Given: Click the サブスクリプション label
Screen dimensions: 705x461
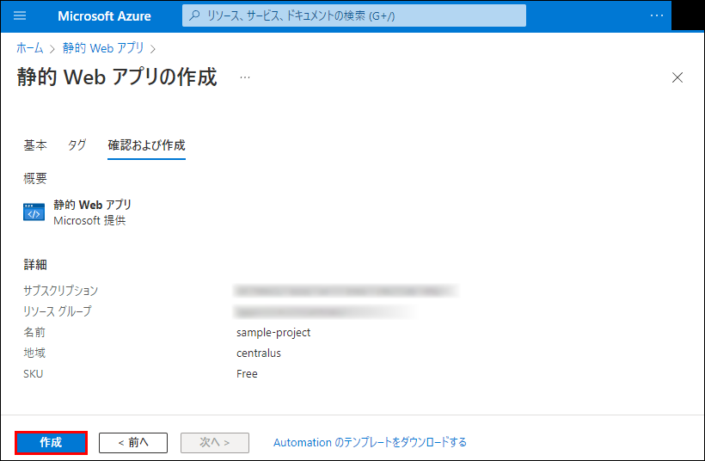Looking at the screenshot, I should tap(61, 291).
